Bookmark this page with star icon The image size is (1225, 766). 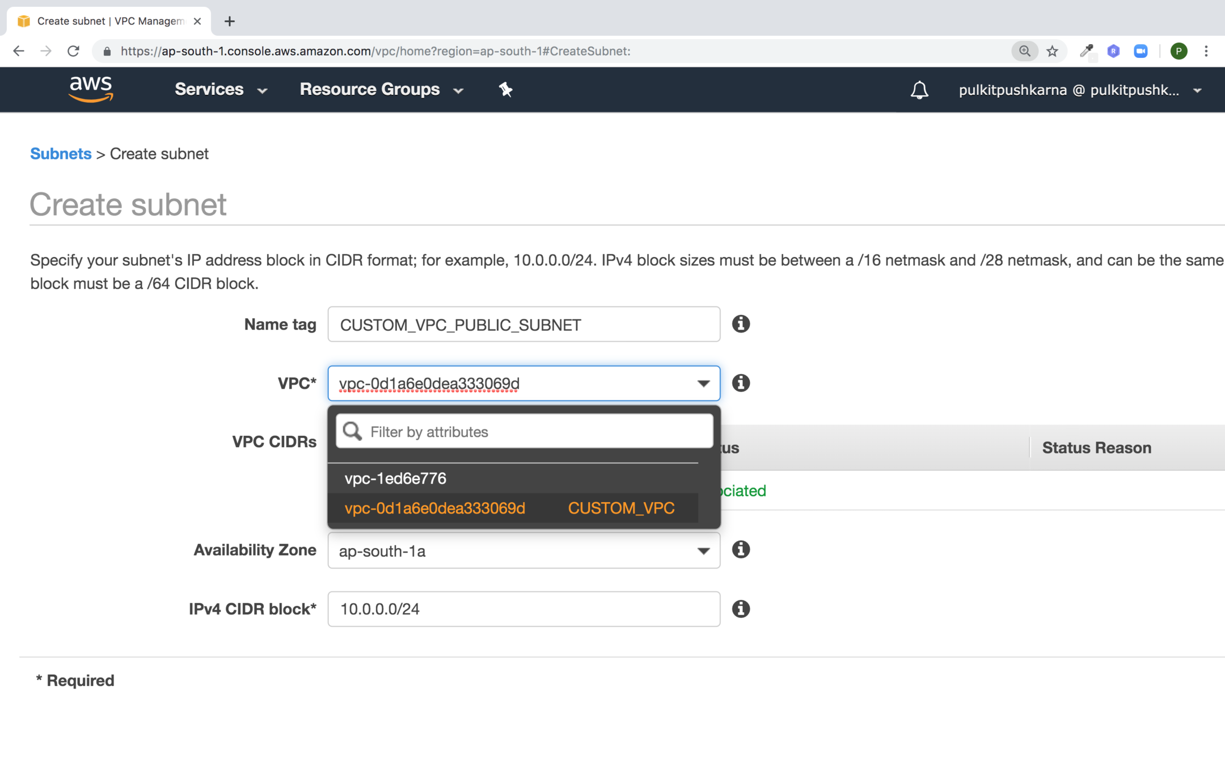1053,51
